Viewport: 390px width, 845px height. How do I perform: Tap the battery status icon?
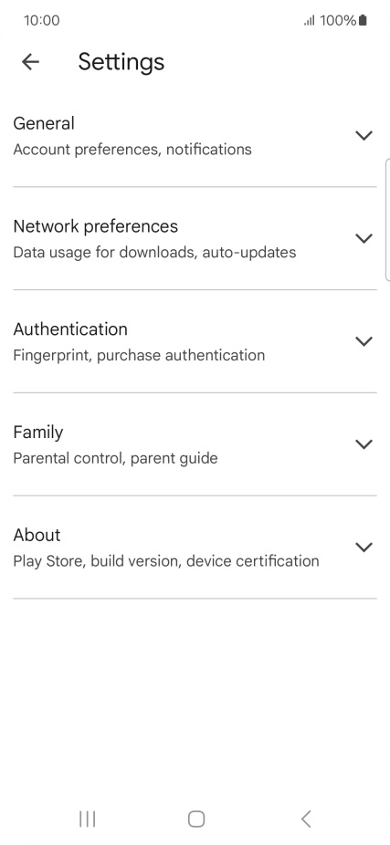(x=363, y=20)
